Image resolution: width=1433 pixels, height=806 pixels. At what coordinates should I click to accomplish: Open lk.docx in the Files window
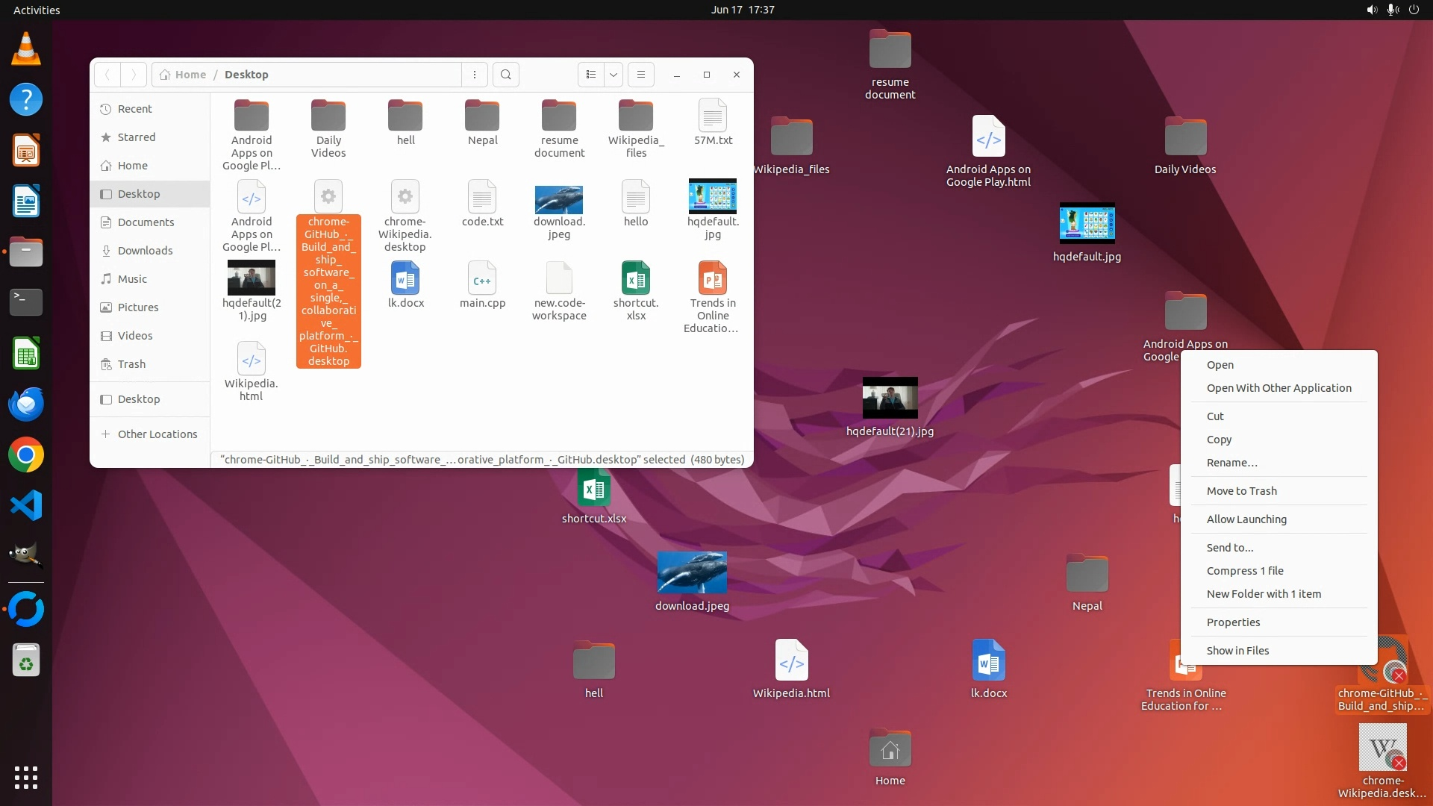(x=405, y=280)
